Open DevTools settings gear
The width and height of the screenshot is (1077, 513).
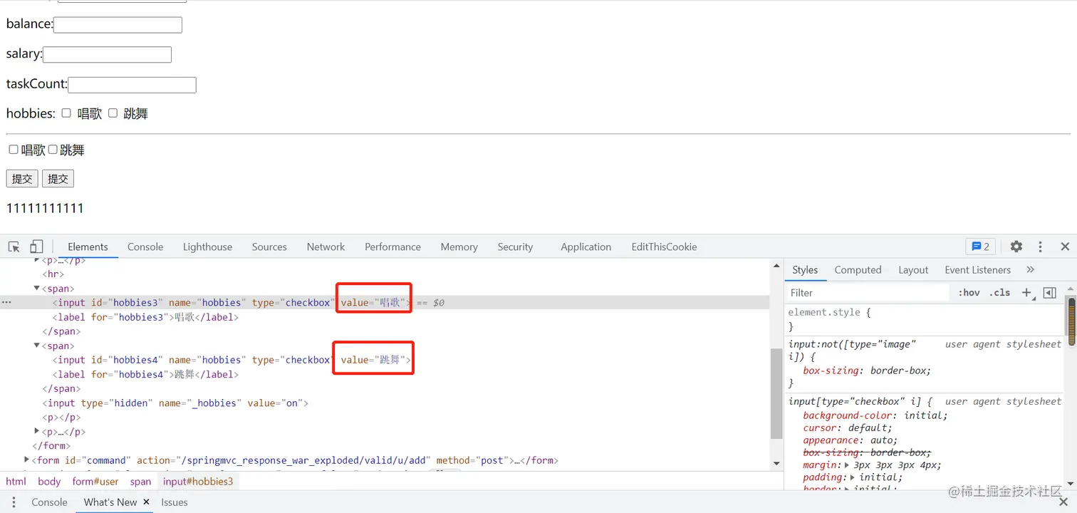[1016, 247]
